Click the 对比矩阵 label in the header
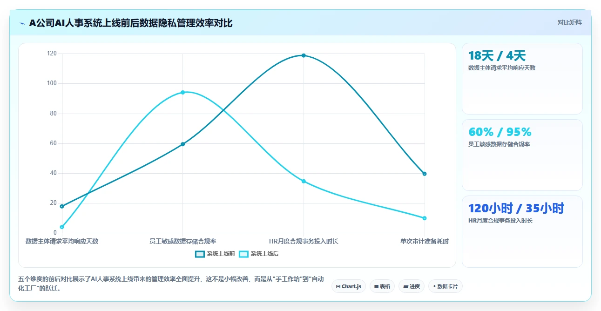 tap(569, 22)
